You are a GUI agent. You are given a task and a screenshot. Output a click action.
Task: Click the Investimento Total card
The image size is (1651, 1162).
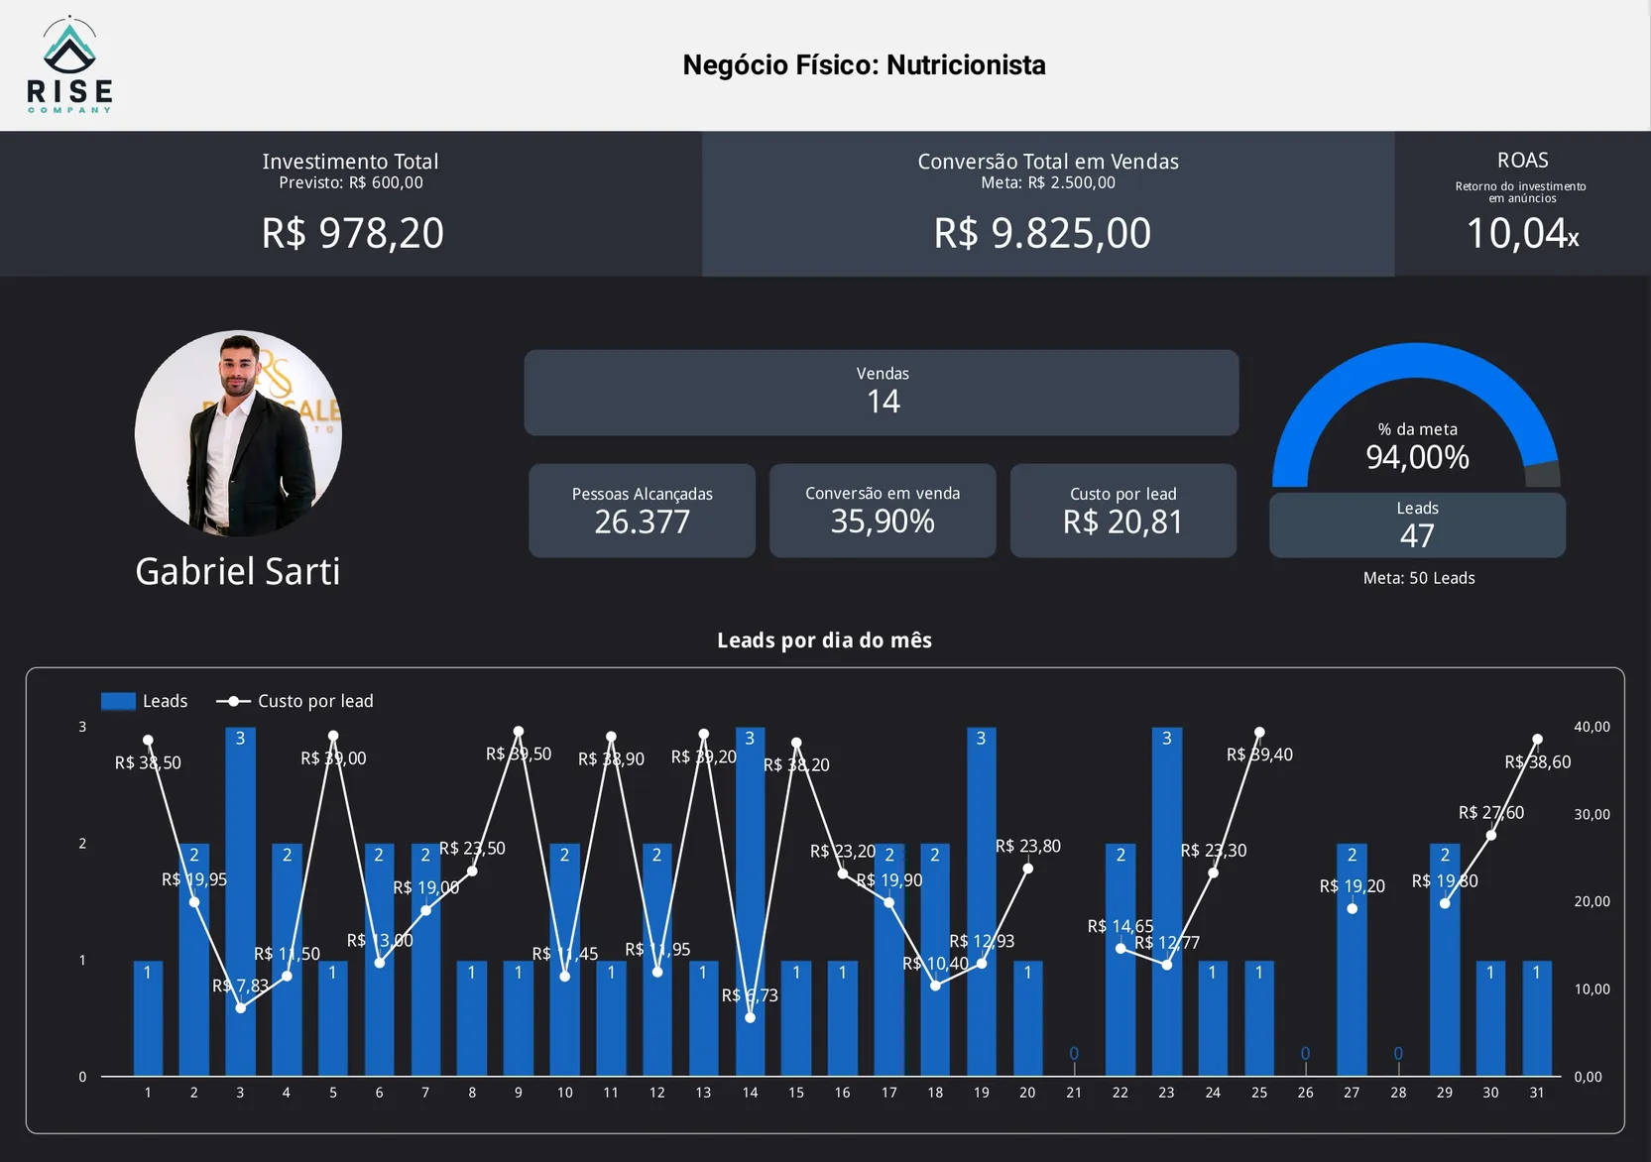(x=350, y=203)
